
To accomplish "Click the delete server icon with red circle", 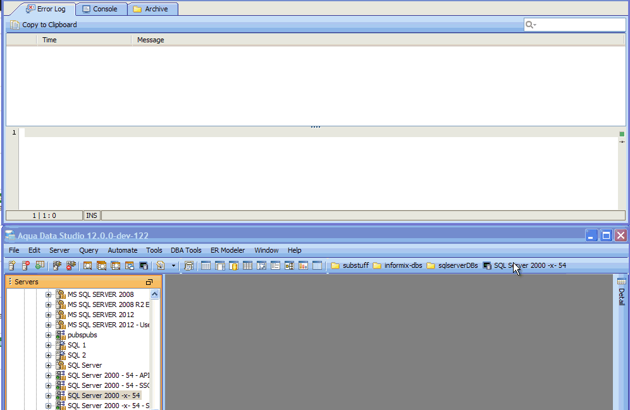I will click(x=26, y=265).
